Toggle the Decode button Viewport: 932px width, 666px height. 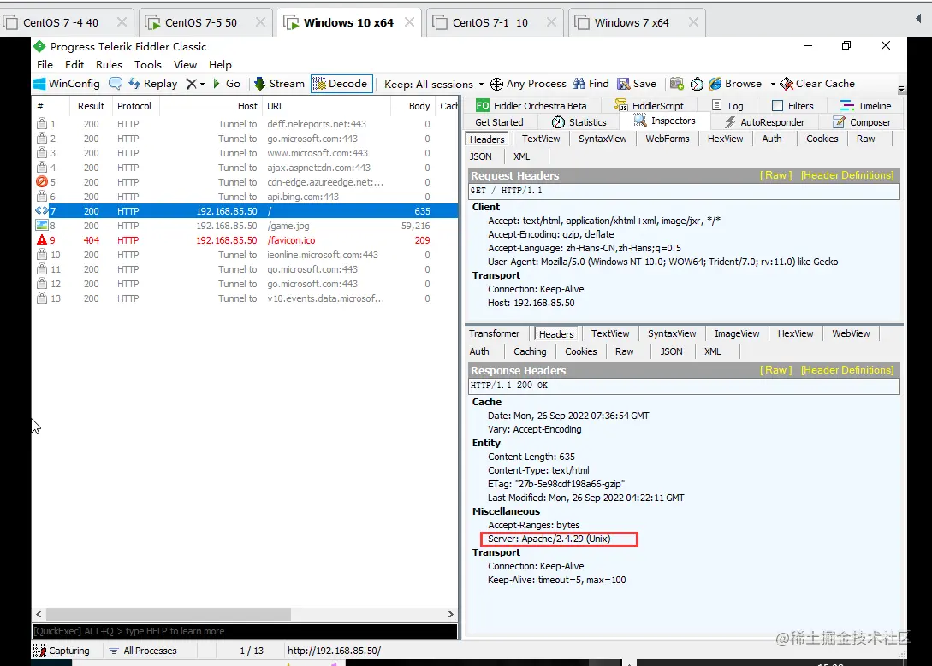point(341,84)
